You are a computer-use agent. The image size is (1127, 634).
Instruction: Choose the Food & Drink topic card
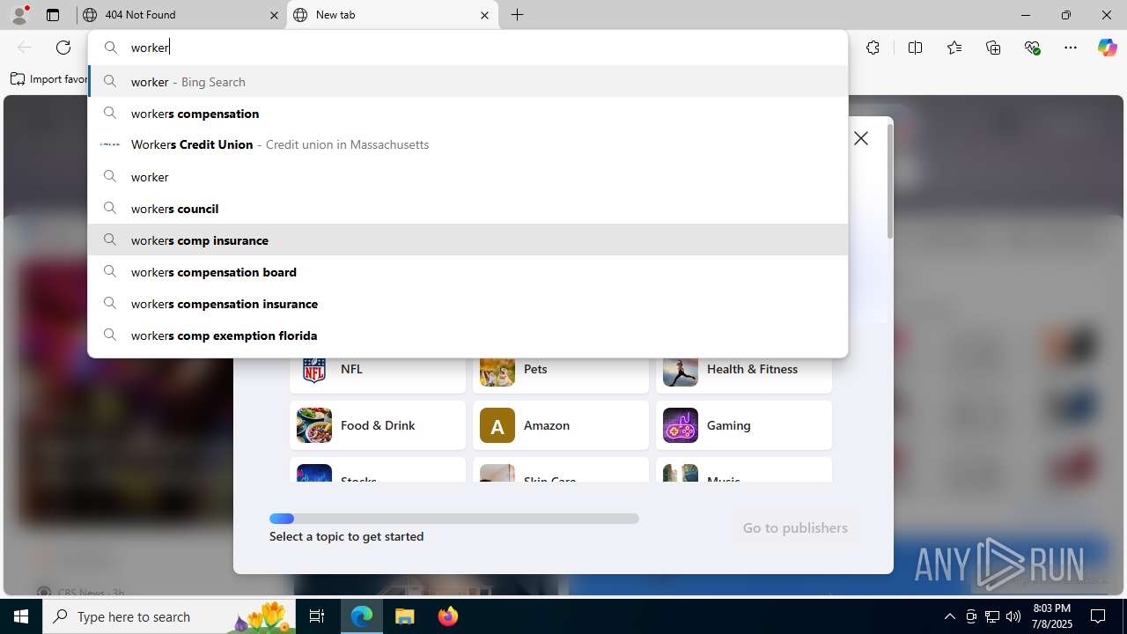[378, 425]
